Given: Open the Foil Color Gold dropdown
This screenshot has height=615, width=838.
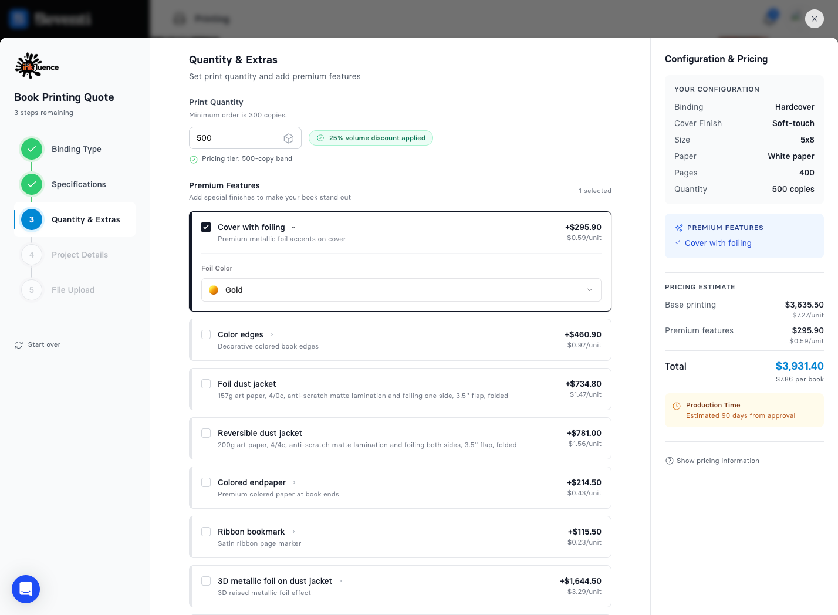Looking at the screenshot, I should click(x=401, y=290).
